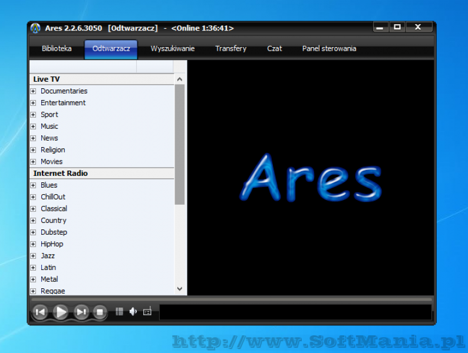468x353 pixels.
Task: Toggle the radio/TV list icon
Action: [147, 311]
